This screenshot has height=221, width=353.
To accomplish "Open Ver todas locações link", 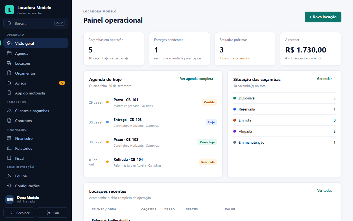I will 327,191.
